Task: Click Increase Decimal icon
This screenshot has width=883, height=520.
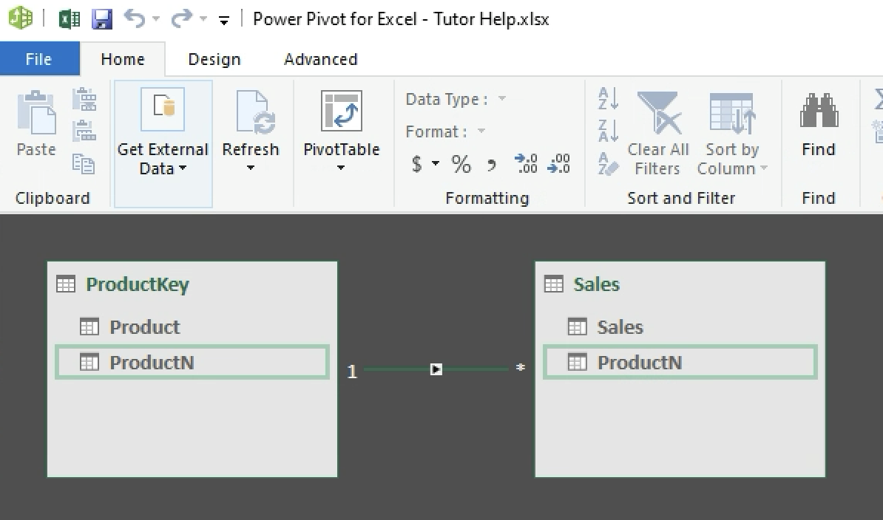Action: 525,163
